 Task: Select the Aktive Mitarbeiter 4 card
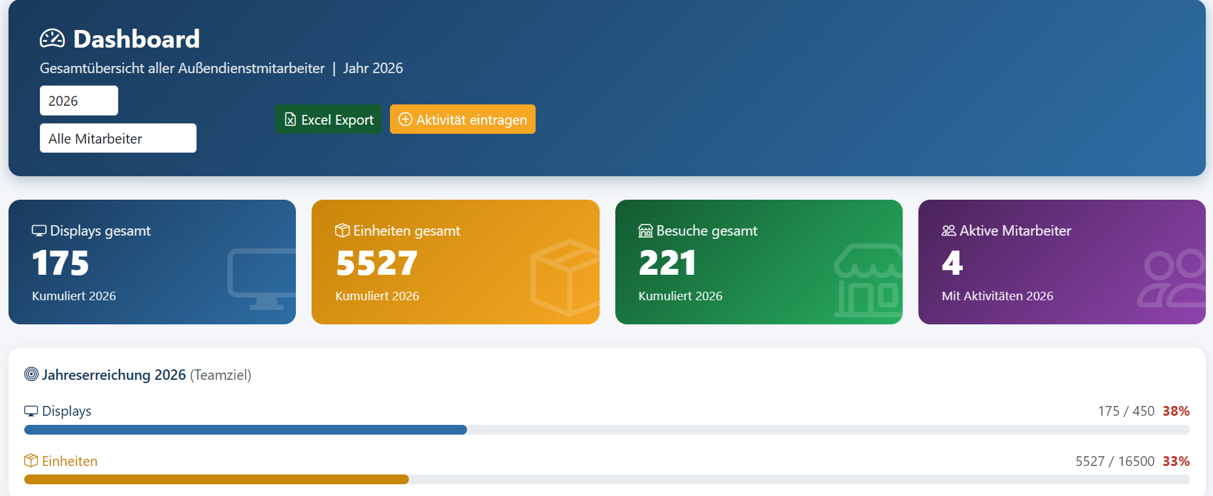coord(1062,262)
